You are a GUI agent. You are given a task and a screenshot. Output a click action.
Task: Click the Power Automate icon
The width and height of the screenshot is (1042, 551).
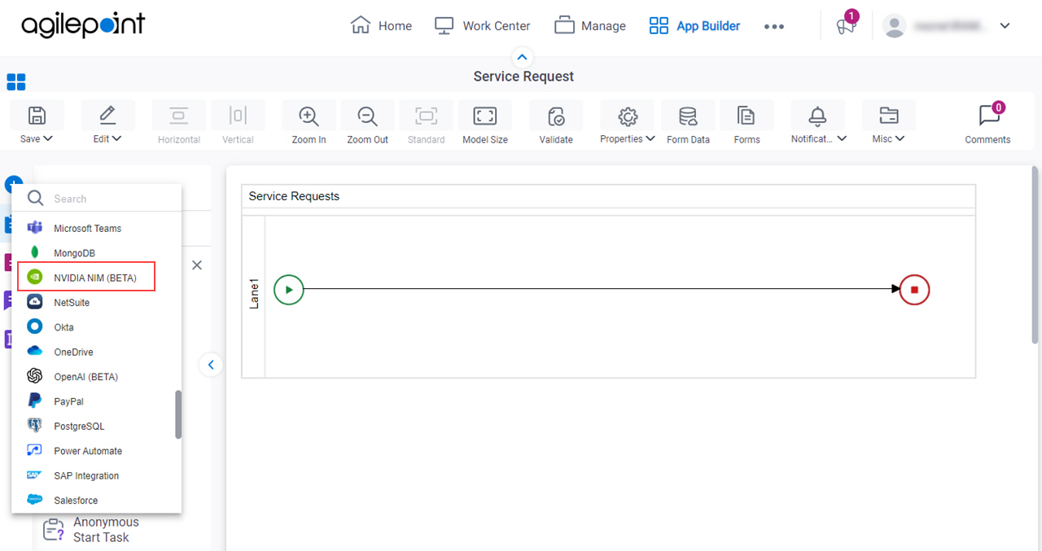pyautogui.click(x=35, y=451)
